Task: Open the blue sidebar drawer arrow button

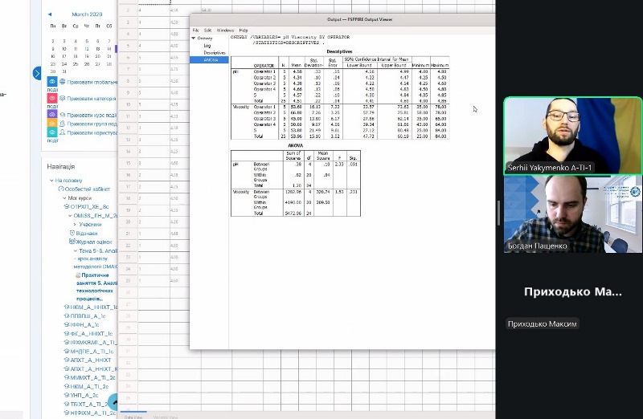Action: tap(36, 73)
